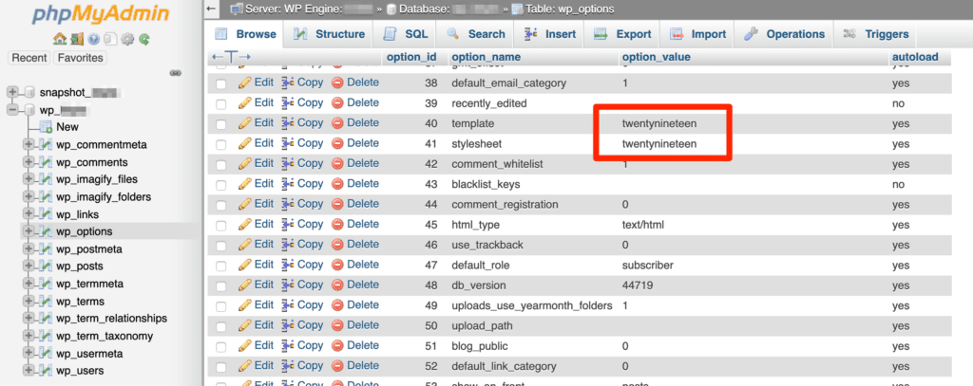
Task: Check the box for the template row
Action: pos(221,124)
